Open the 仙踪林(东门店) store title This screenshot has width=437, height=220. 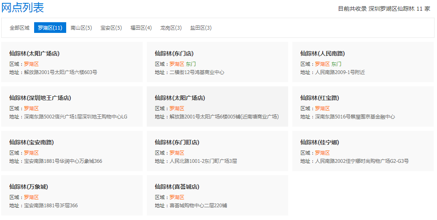coord(174,53)
